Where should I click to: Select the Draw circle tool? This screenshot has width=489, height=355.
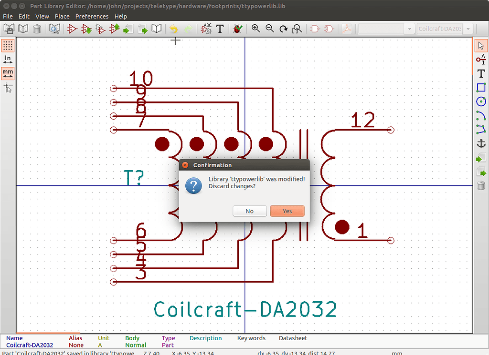[481, 101]
